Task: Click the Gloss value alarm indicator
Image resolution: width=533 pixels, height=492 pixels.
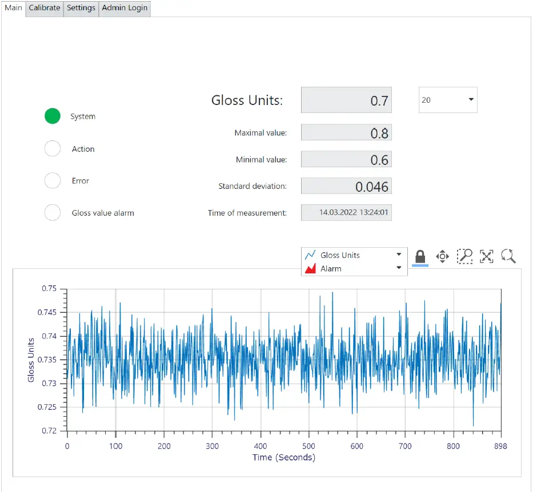Action: [53, 213]
